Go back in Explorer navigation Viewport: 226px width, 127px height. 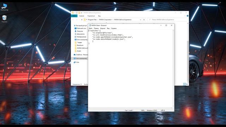coord(73,20)
